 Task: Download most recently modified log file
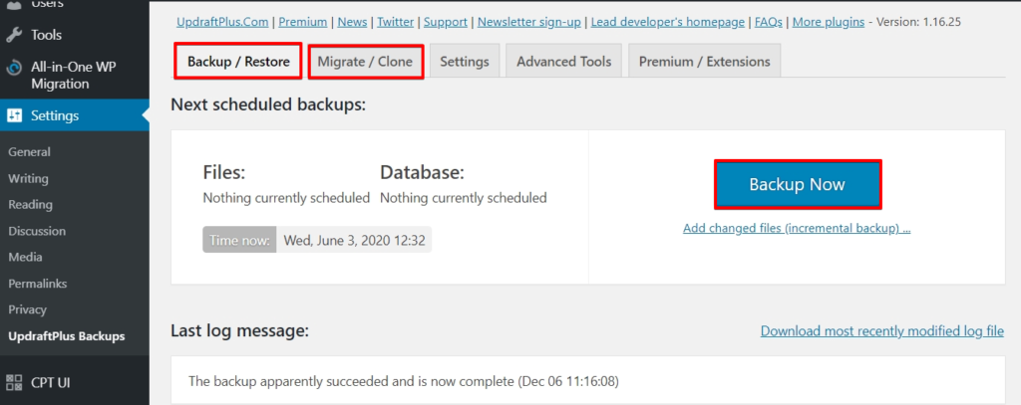[x=881, y=331]
